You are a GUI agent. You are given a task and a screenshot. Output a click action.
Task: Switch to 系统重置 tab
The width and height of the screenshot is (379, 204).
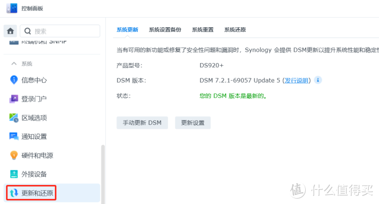coord(203,30)
